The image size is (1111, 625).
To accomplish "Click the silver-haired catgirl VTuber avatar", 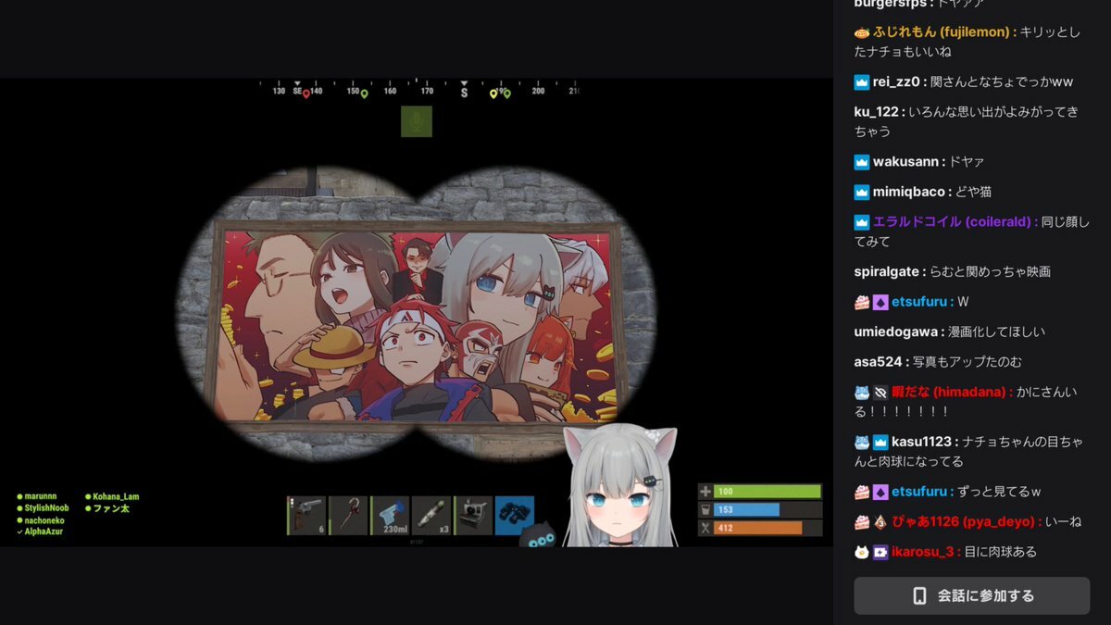I will [x=622, y=487].
